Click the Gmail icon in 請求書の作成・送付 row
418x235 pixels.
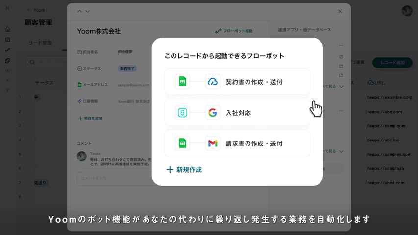[213, 143]
